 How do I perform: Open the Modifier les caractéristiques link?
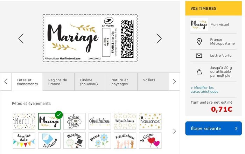coord(204,90)
